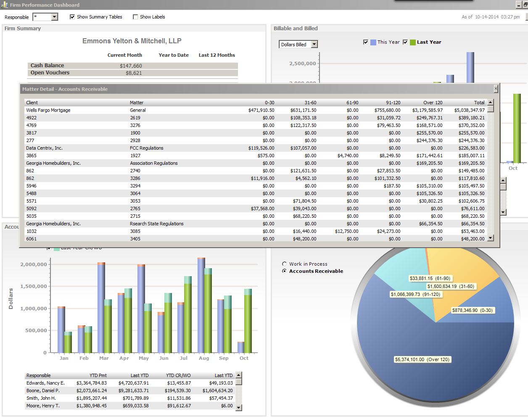
Task: Click the $147,660 cash balance value
Action: click(131, 66)
